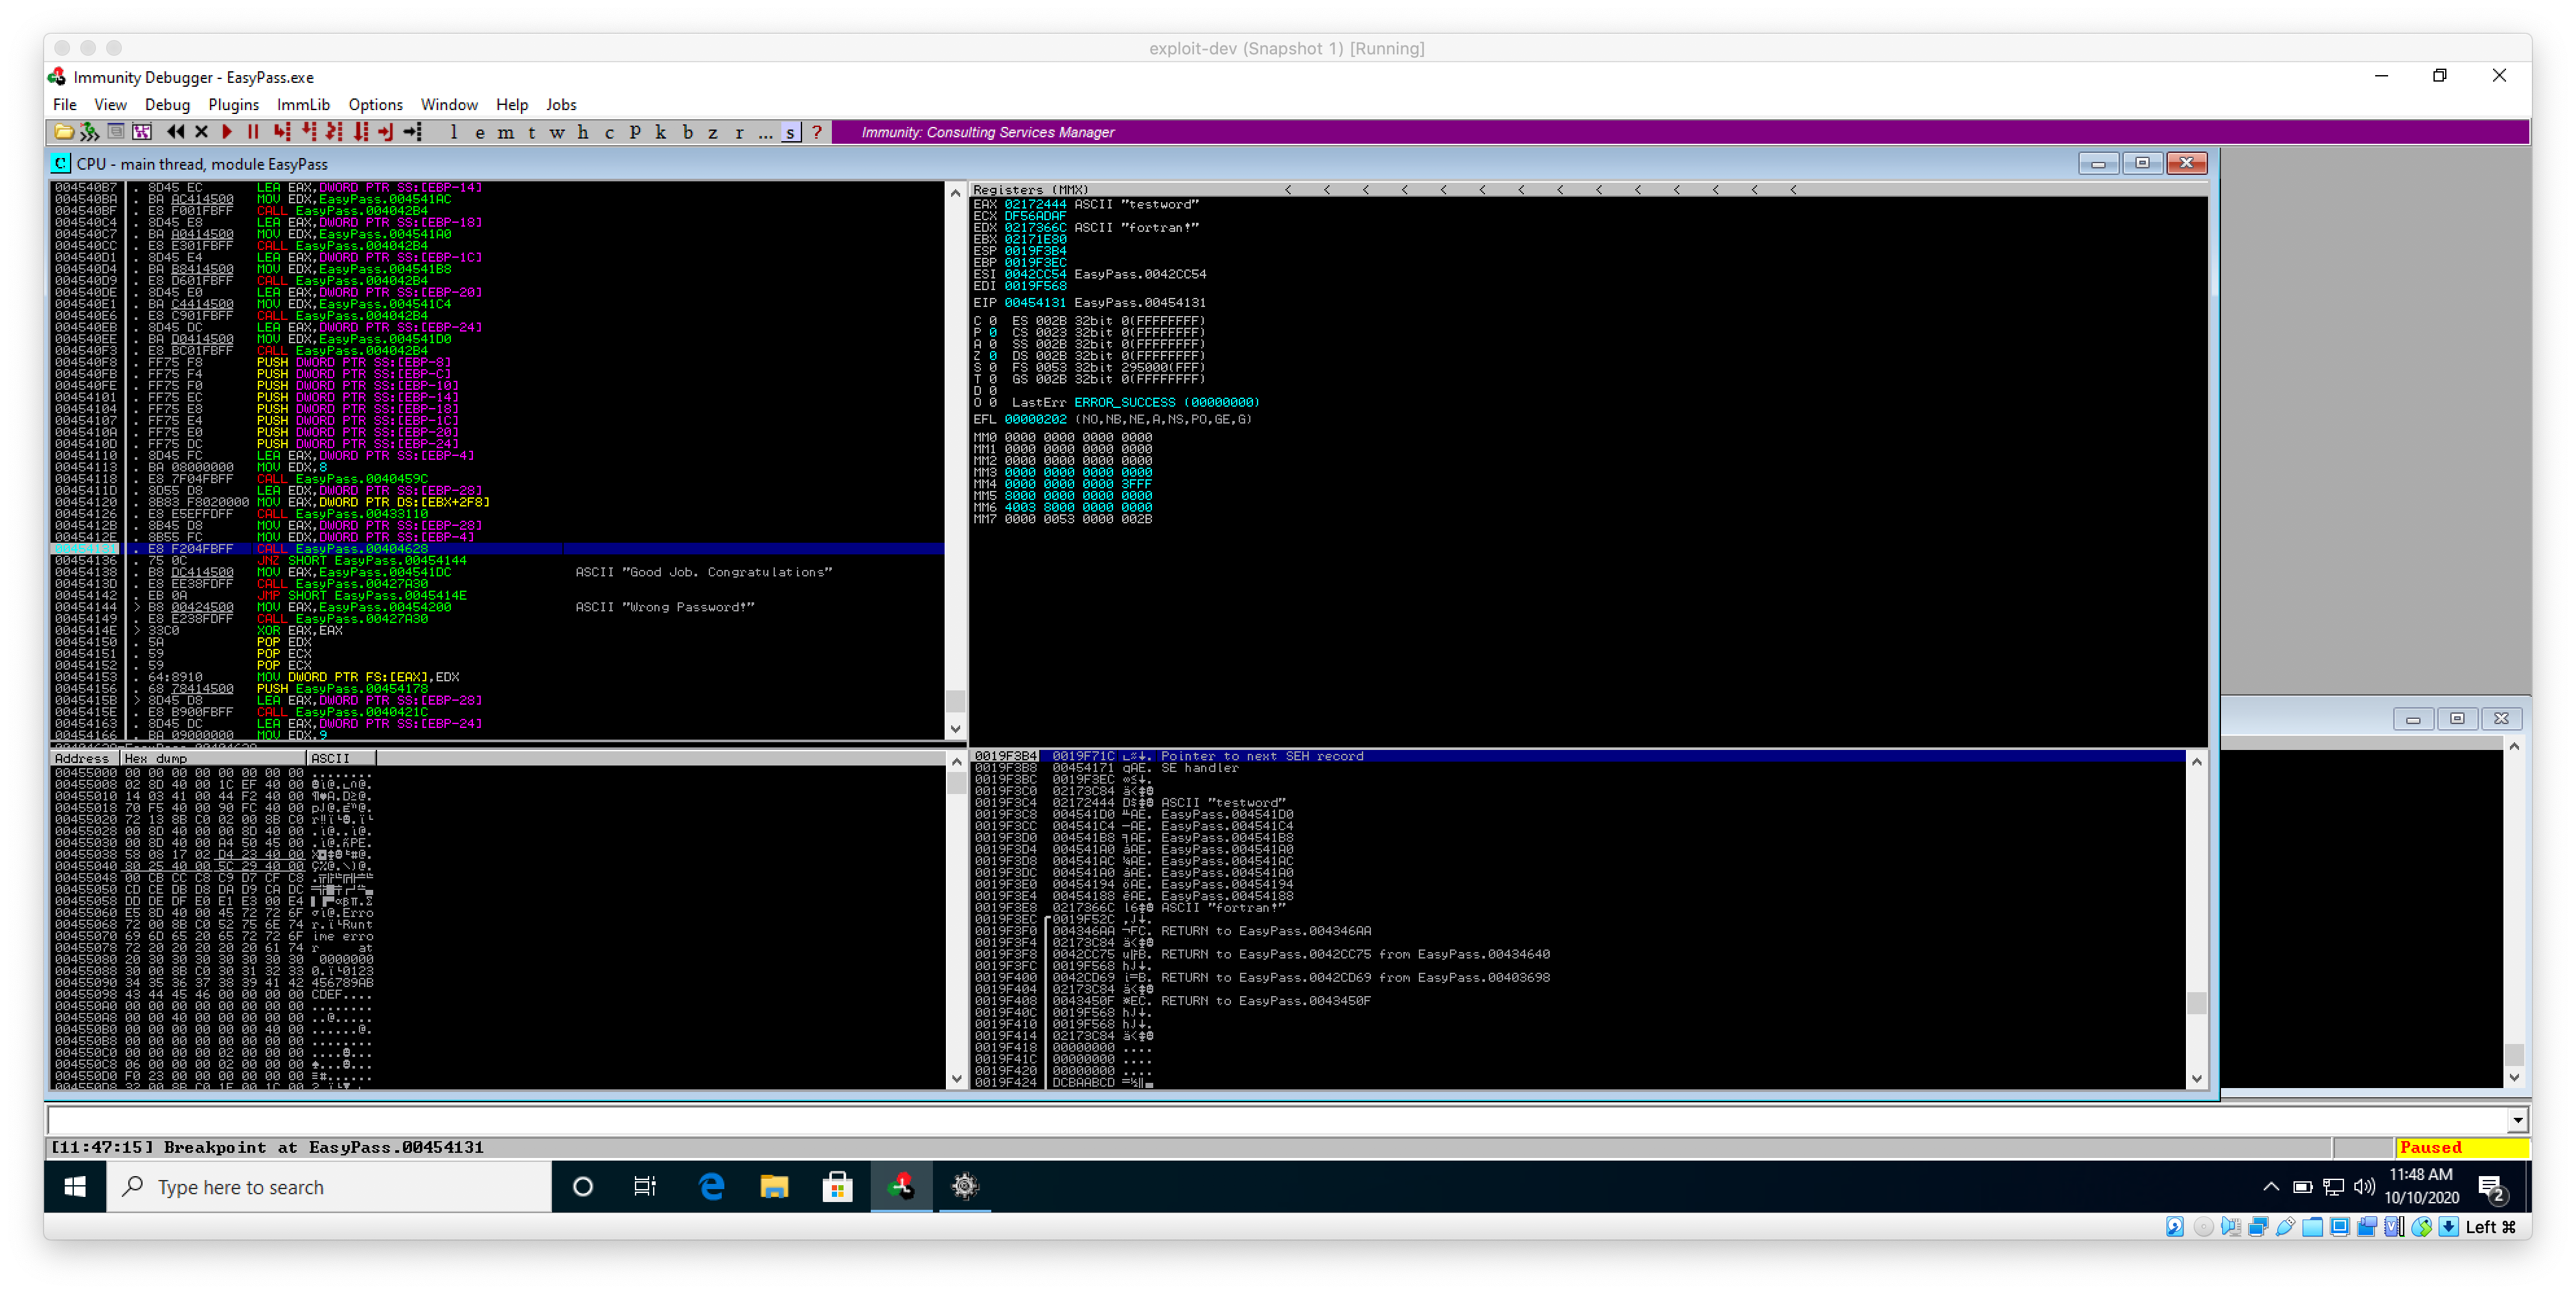Open the Window menu
Viewport: 2576px width, 1294px height.
point(449,105)
